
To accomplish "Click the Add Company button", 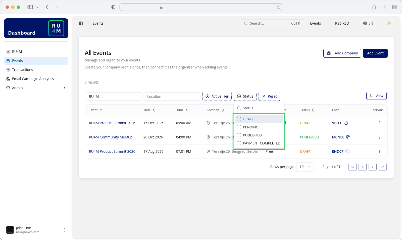I will click(342, 53).
